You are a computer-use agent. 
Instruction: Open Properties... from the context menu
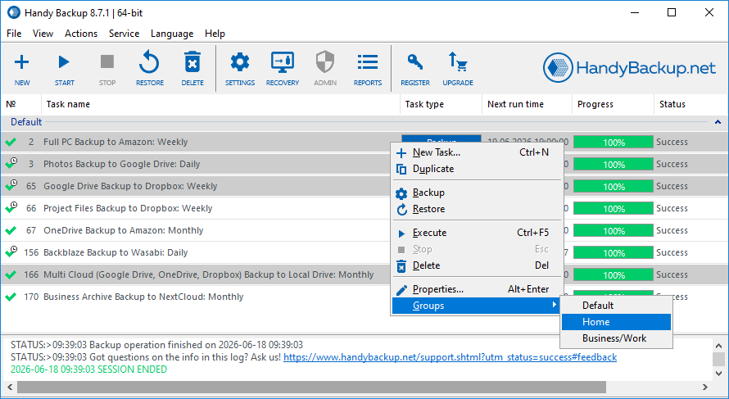coord(477,289)
